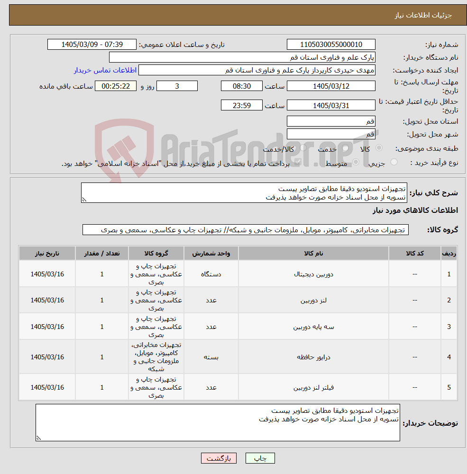The height and width of the screenshot is (474, 467).
Task: Click the گروه کالا table column header
Action: click(156, 253)
